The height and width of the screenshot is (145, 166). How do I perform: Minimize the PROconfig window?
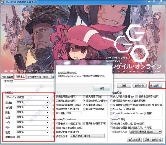pyautogui.click(x=149, y=1)
